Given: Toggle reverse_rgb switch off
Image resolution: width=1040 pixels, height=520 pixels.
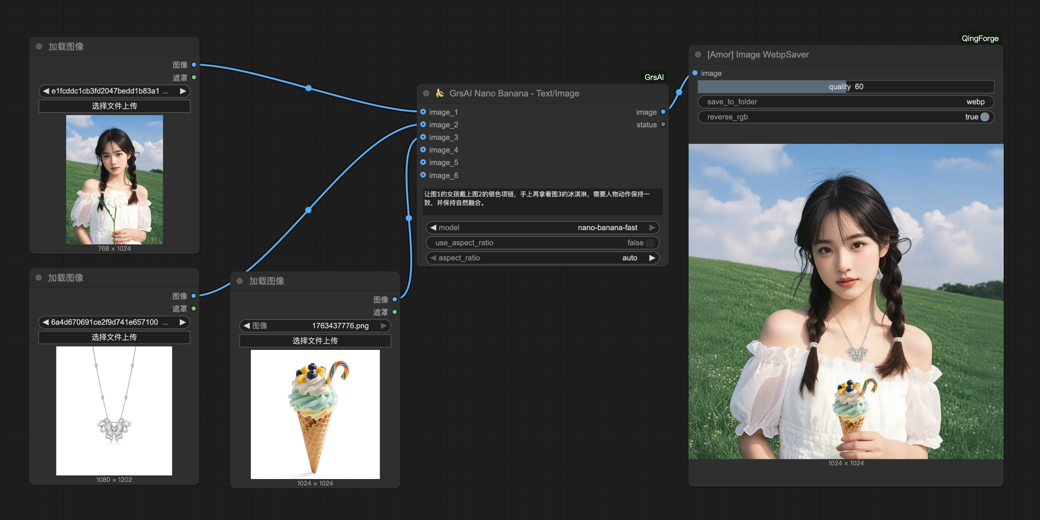Looking at the screenshot, I should coord(985,117).
